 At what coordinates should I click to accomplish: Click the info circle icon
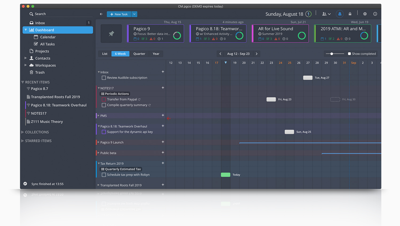pyautogui.click(x=375, y=14)
